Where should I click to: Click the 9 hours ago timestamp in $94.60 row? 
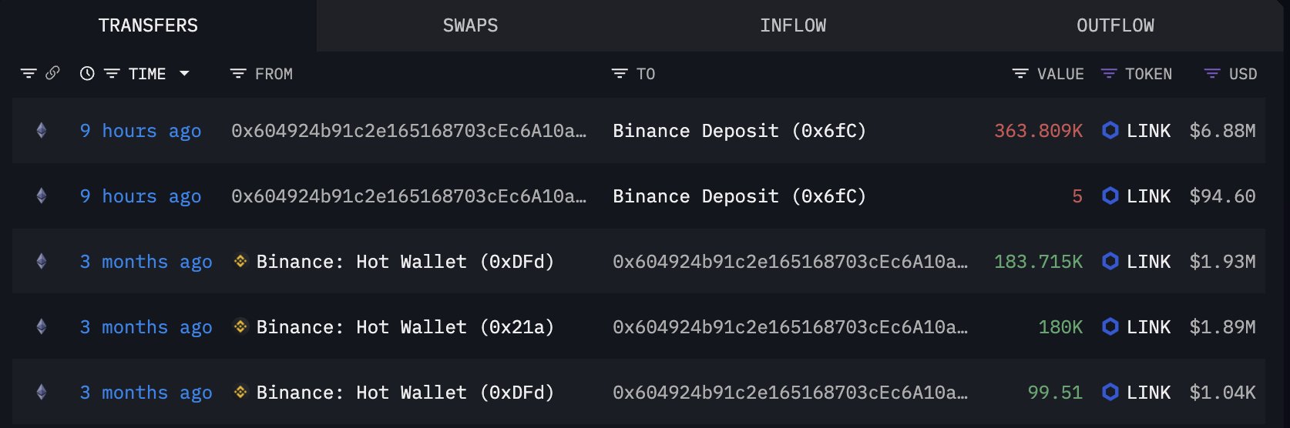[x=140, y=196]
